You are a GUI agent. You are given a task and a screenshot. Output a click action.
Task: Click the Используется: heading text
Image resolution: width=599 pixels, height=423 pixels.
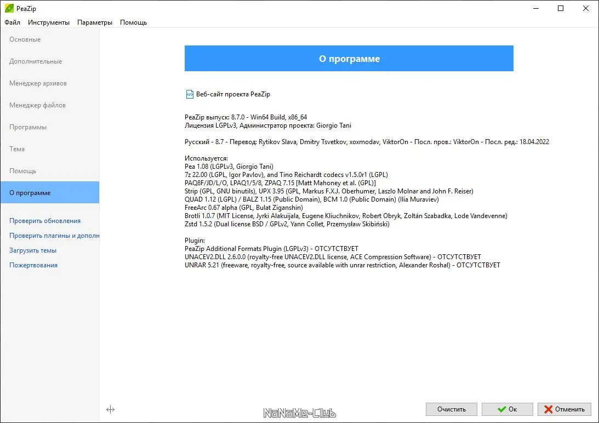pyautogui.click(x=206, y=158)
